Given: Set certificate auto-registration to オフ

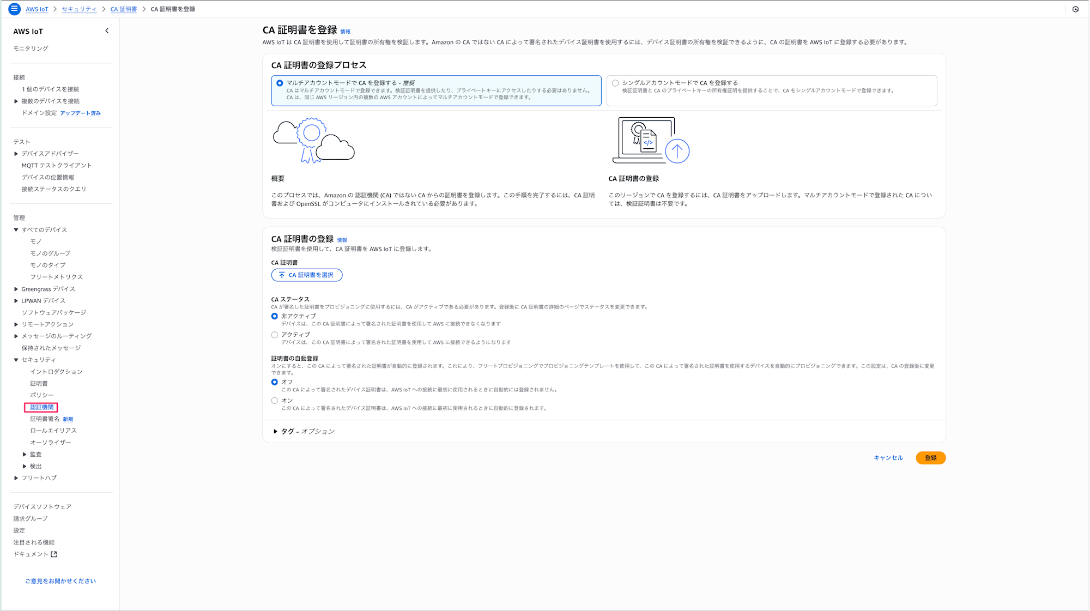Looking at the screenshot, I should pos(275,382).
